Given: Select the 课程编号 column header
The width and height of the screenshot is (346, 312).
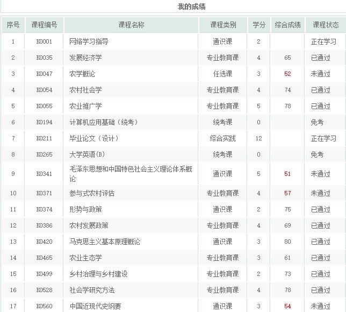Looking at the screenshot, I should pos(44,25).
